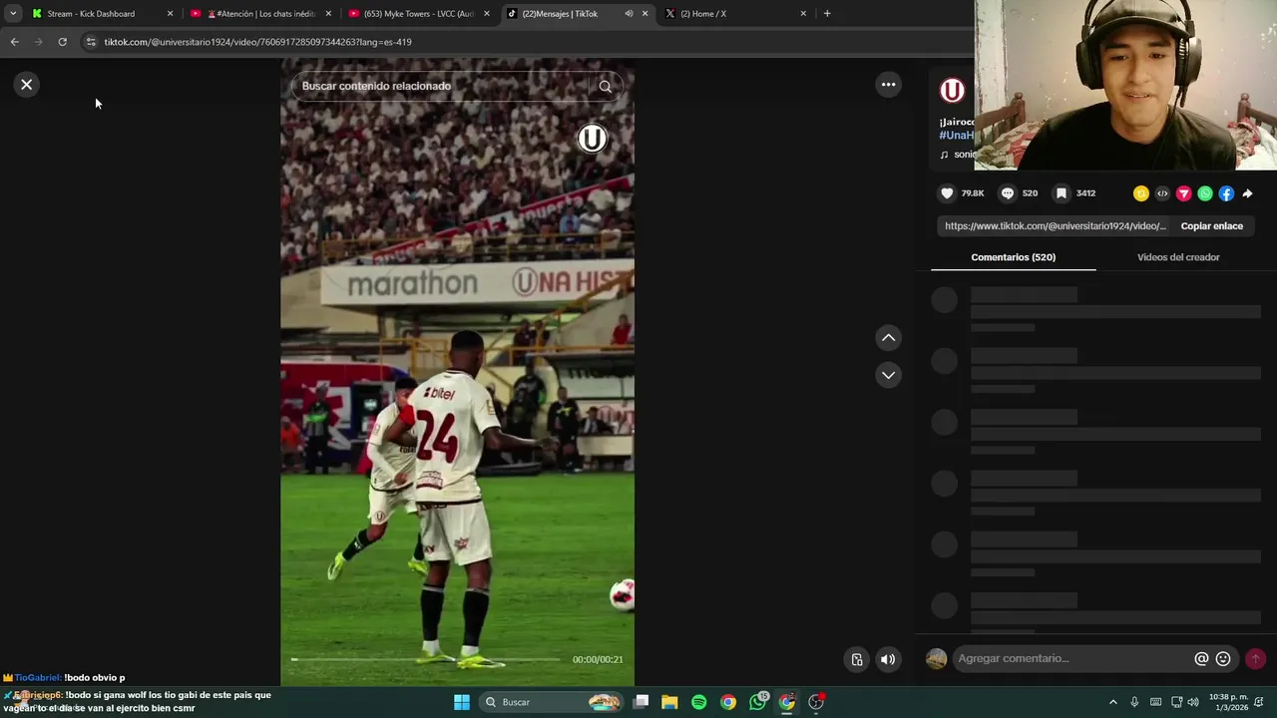Viewport: 1277px width, 718px height.
Task: Send to friends via pink arrow icon
Action: [1184, 193]
